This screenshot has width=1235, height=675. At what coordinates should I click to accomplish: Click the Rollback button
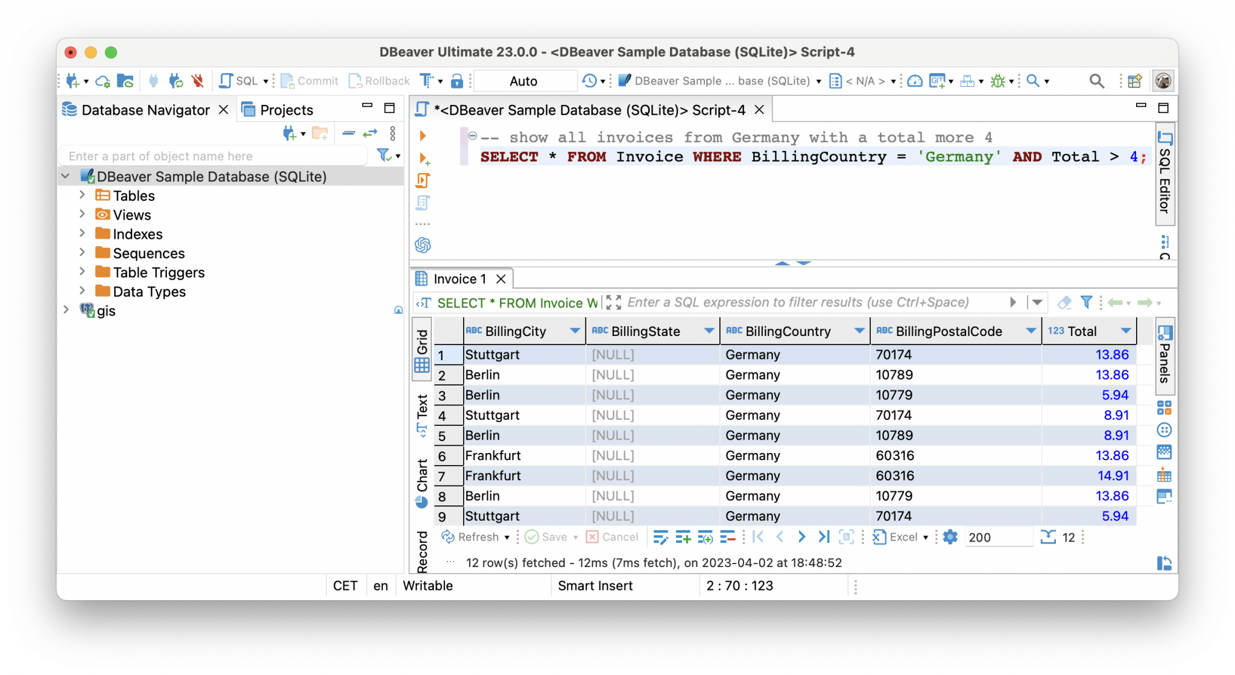pos(379,80)
